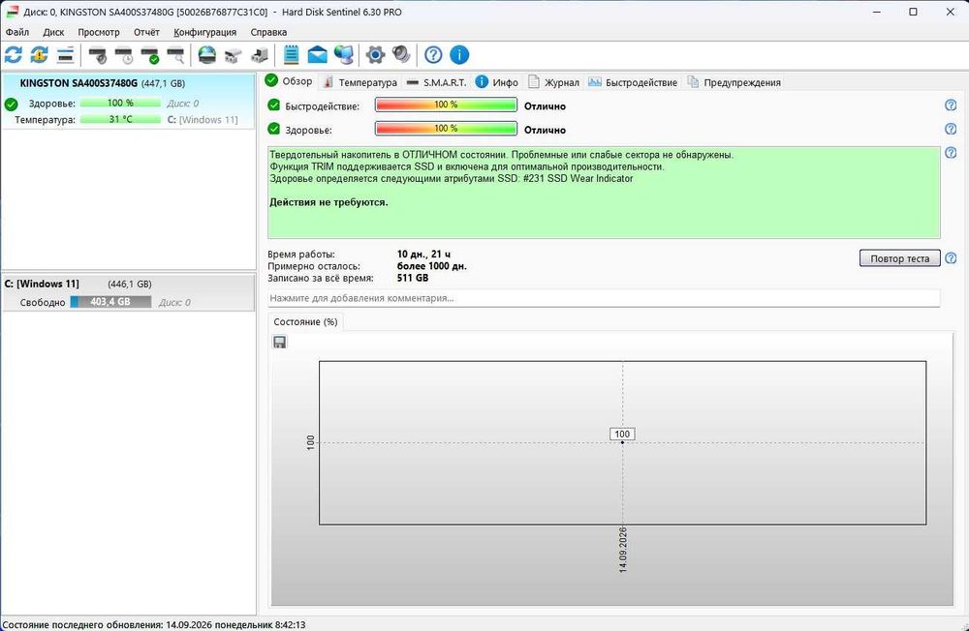Click the two-drives toolbar icon

point(233,55)
